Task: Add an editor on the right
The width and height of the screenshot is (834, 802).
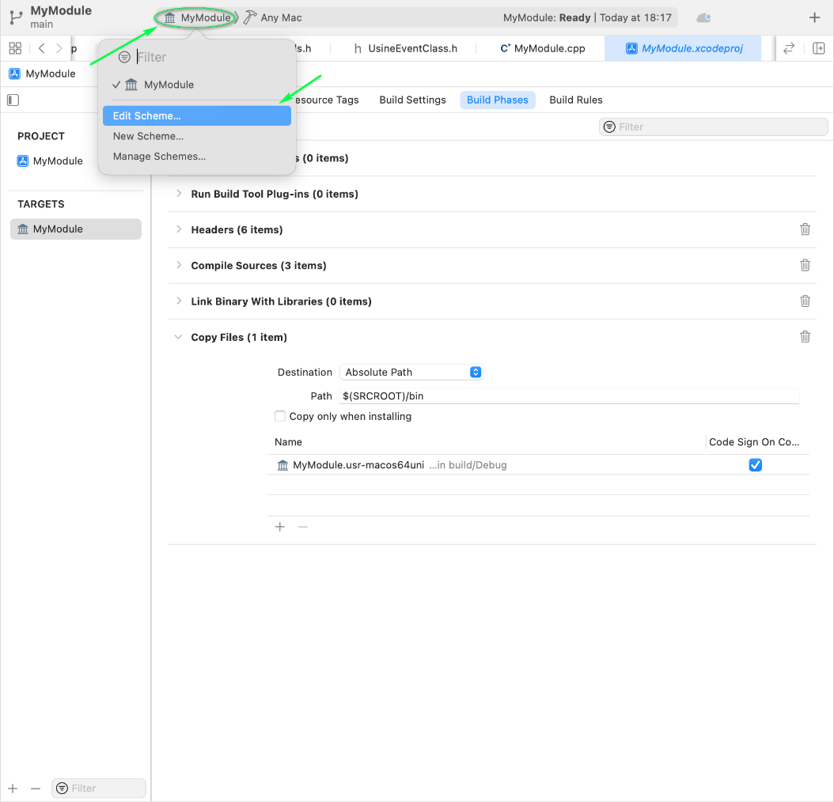Action: point(819,48)
